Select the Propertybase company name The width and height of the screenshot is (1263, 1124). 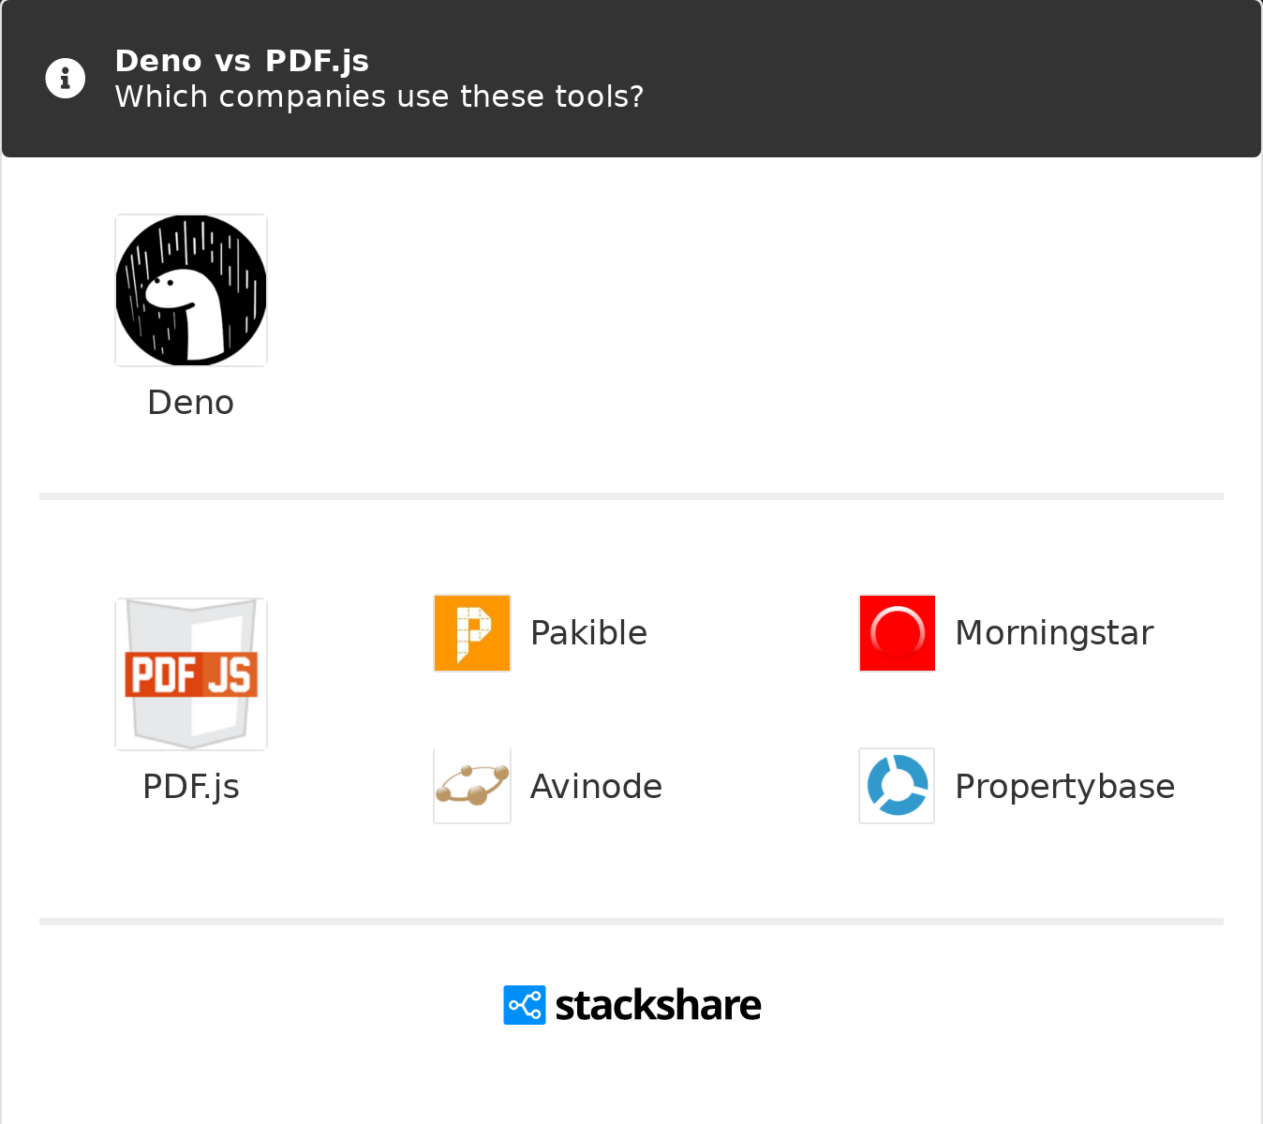click(1064, 787)
